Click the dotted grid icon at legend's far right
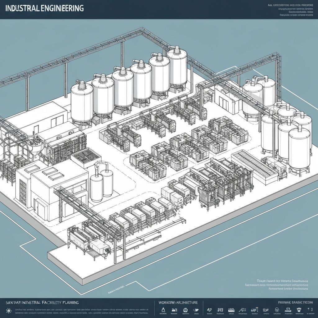Screen dimensions: 318x318 click(310, 310)
